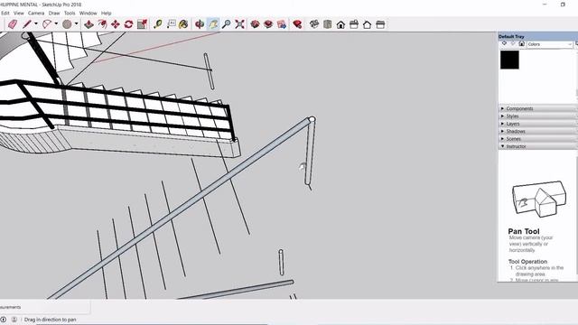Expand the Components tray panel
Image resolution: width=578 pixels, height=325 pixels.
[538, 108]
